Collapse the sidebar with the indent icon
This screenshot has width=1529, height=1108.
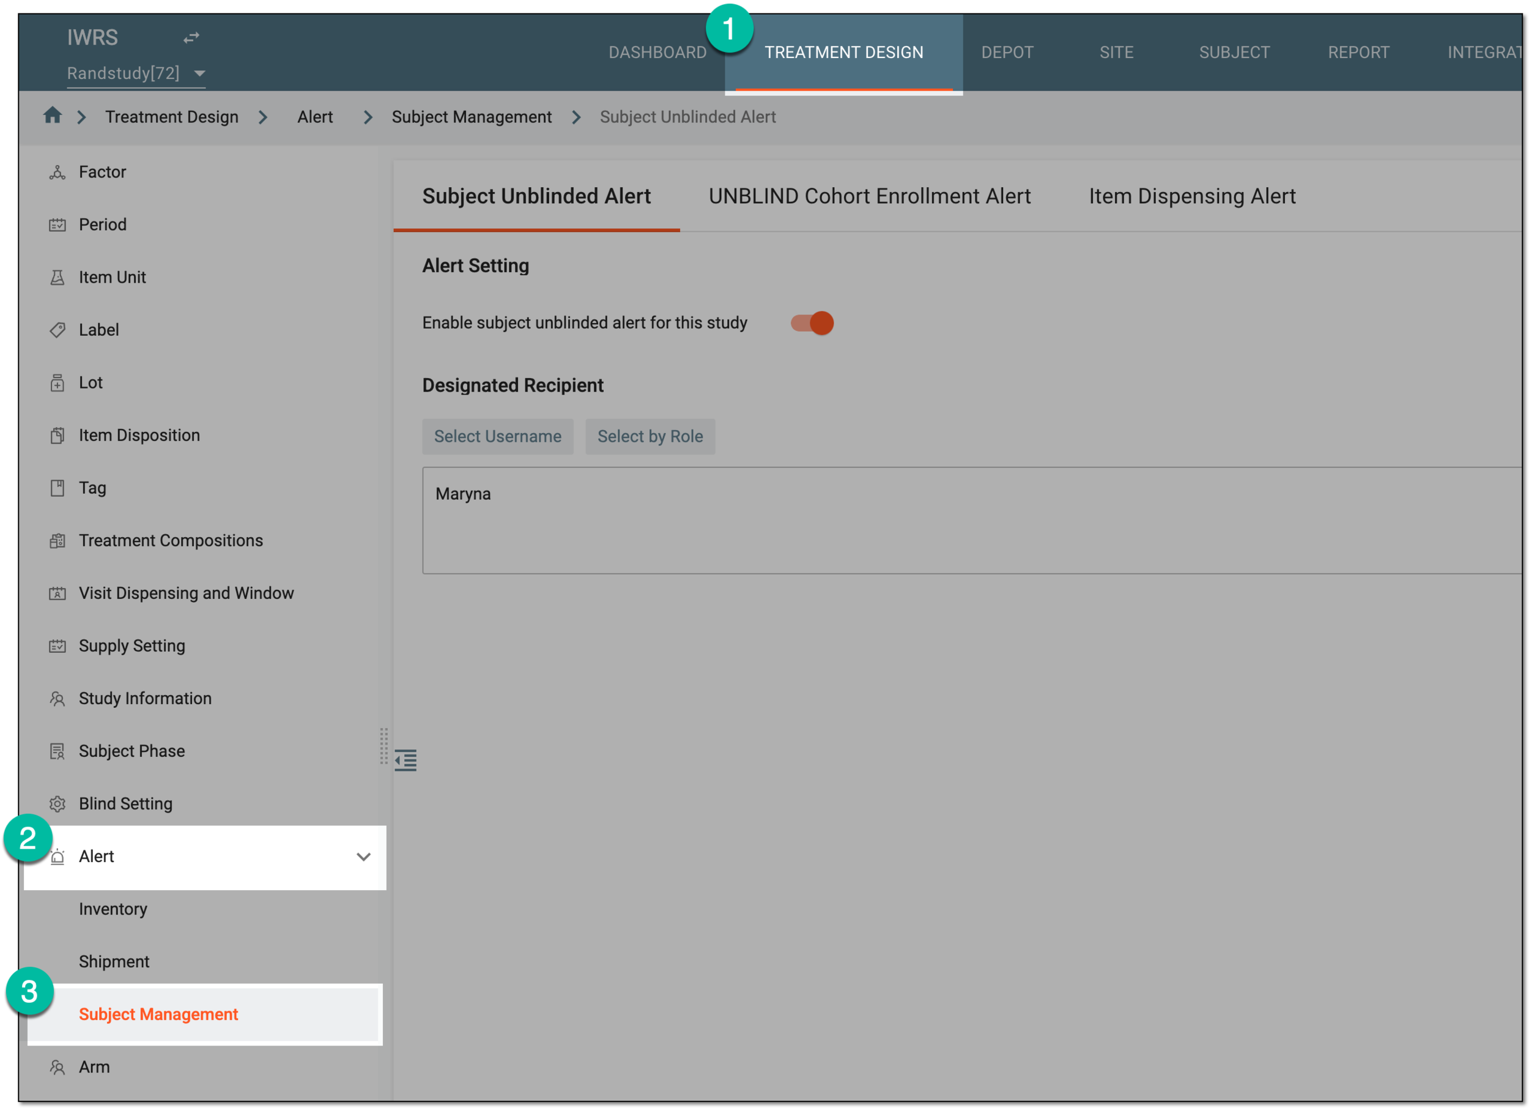pyautogui.click(x=406, y=760)
